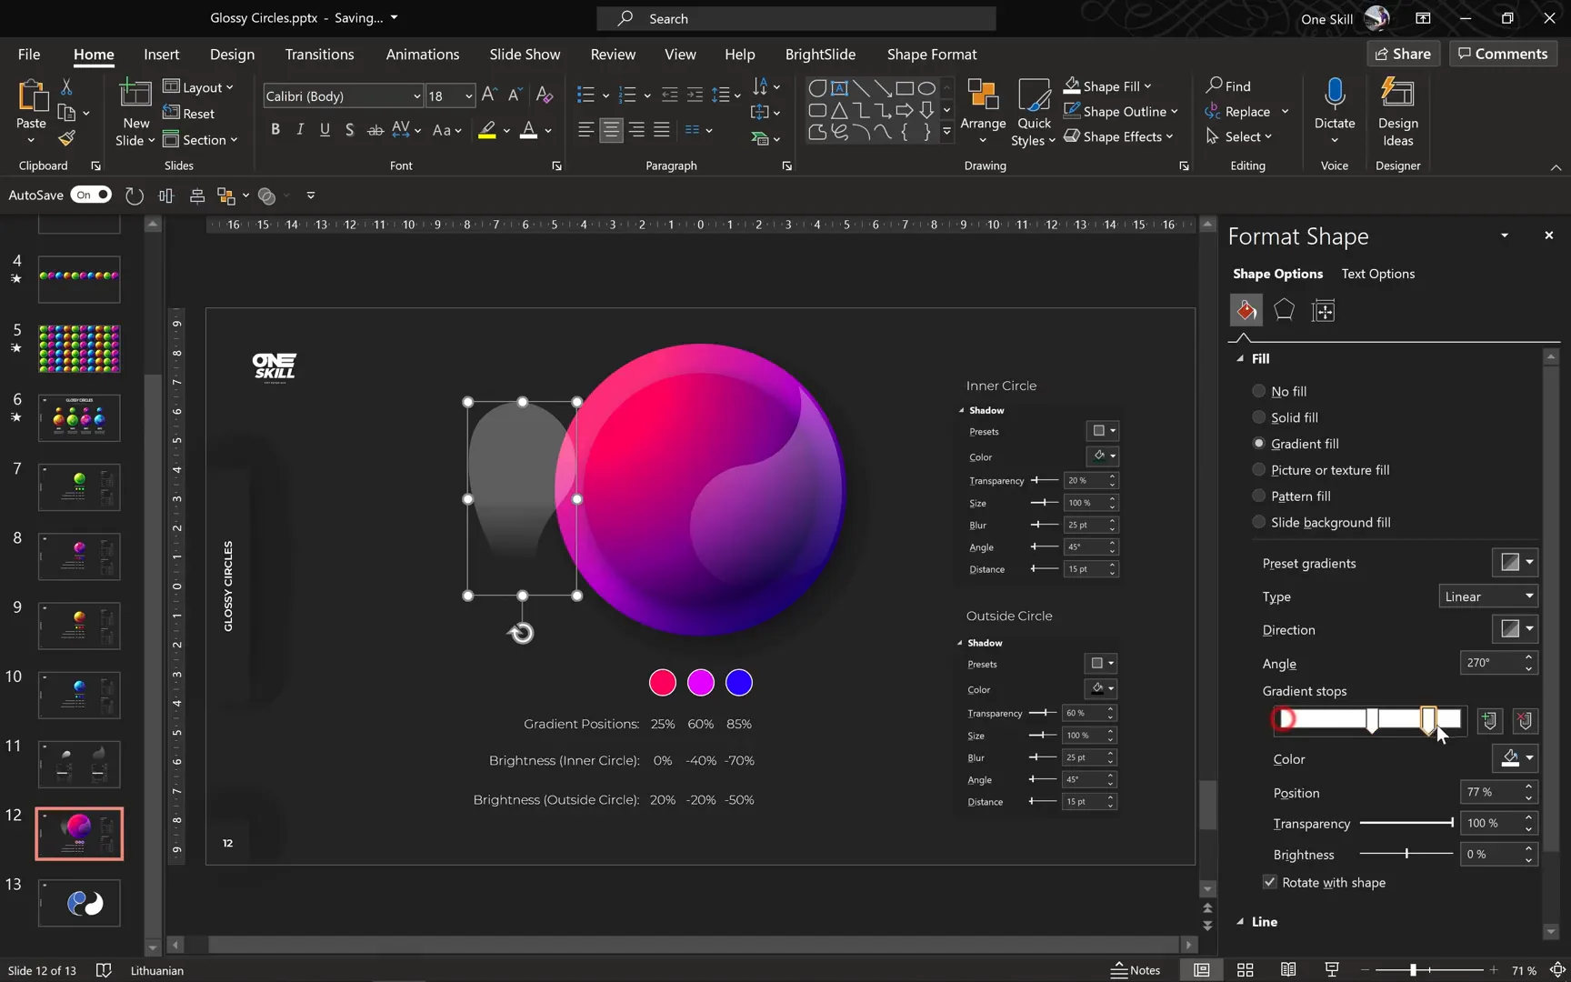Click the Share button
The height and width of the screenshot is (982, 1571).
click(1403, 54)
